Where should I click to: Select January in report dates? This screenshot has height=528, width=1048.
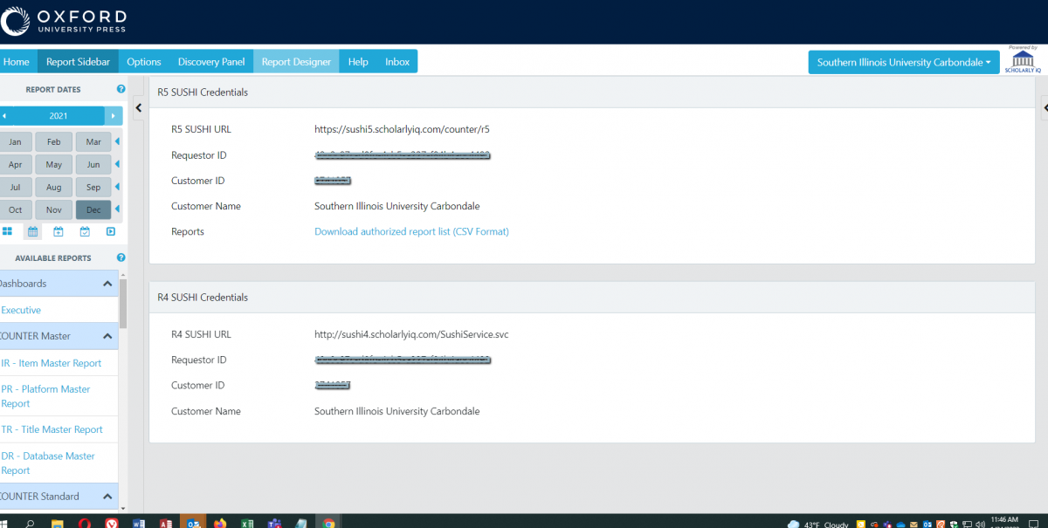[15, 141]
